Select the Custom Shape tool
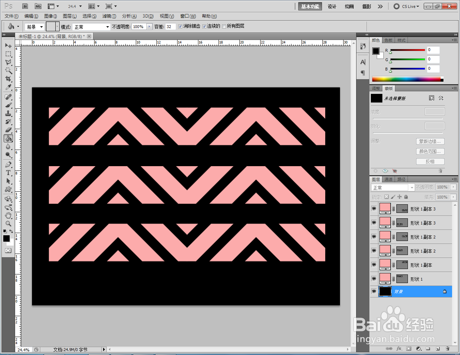Viewport: 460px width, 355px height. click(8, 189)
